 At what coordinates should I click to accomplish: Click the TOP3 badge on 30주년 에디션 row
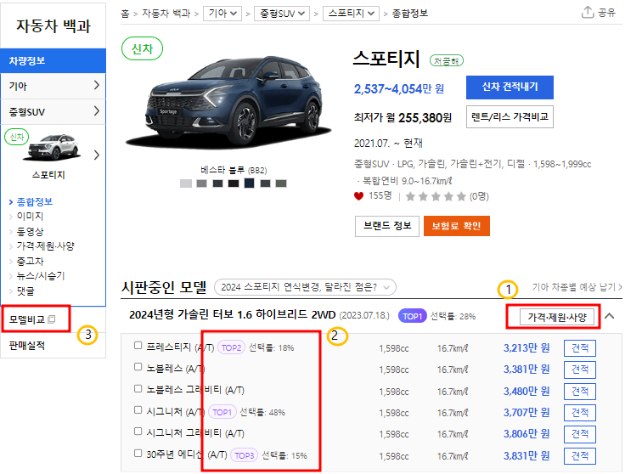[x=245, y=455]
